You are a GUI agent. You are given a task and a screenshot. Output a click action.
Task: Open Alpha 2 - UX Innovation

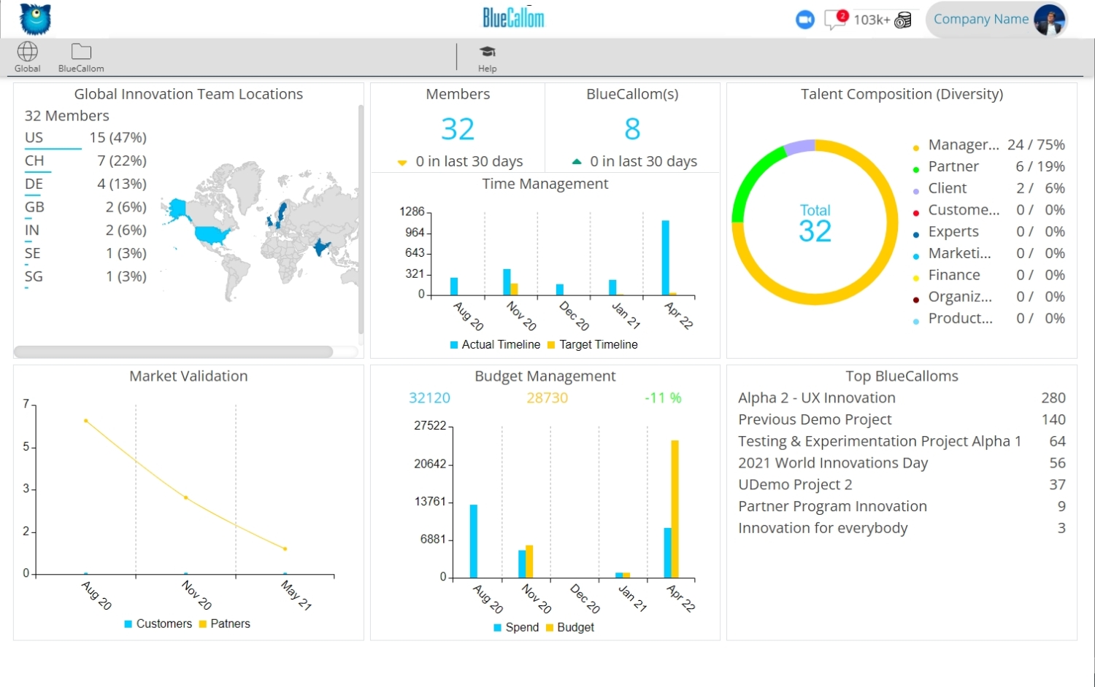coord(902,398)
